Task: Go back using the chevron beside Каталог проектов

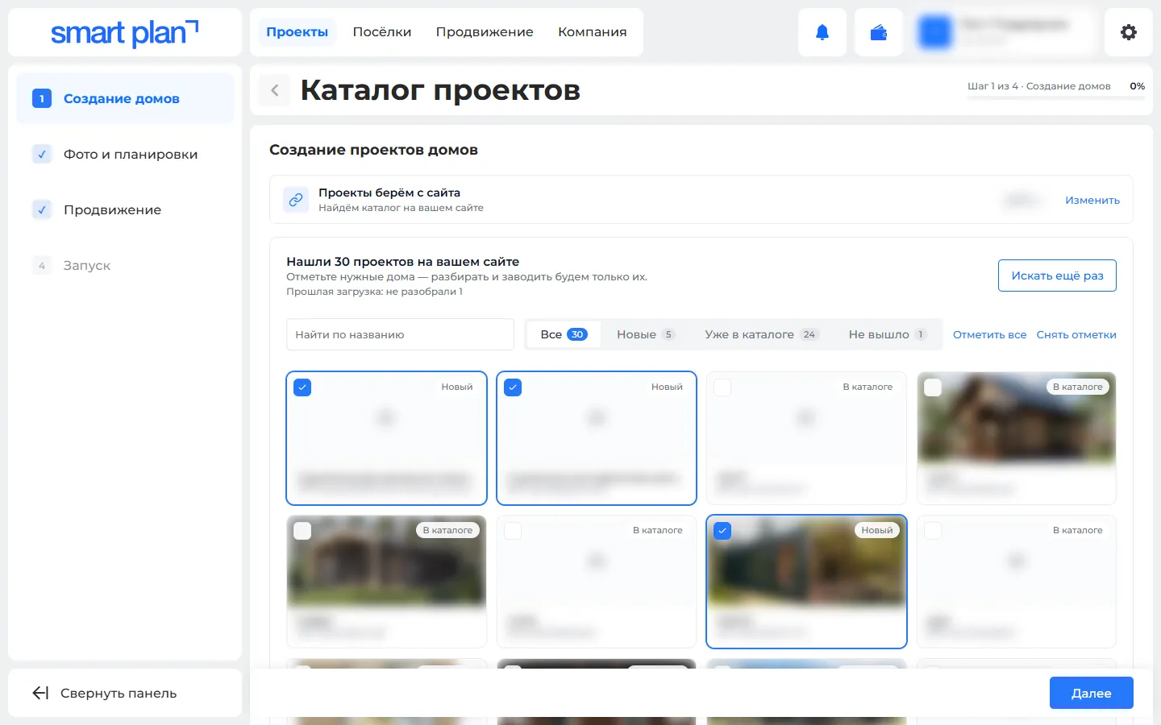Action: tap(275, 90)
